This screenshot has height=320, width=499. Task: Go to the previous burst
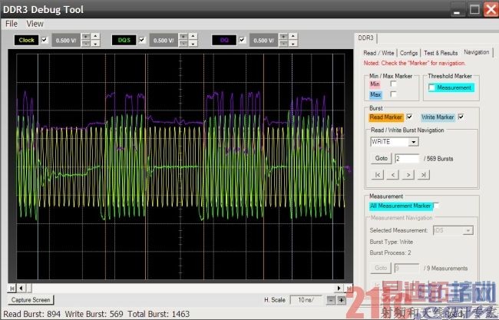392,175
